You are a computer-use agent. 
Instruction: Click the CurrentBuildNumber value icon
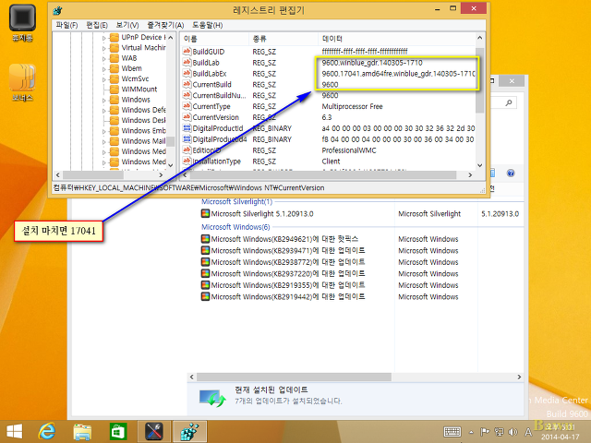coord(187,95)
